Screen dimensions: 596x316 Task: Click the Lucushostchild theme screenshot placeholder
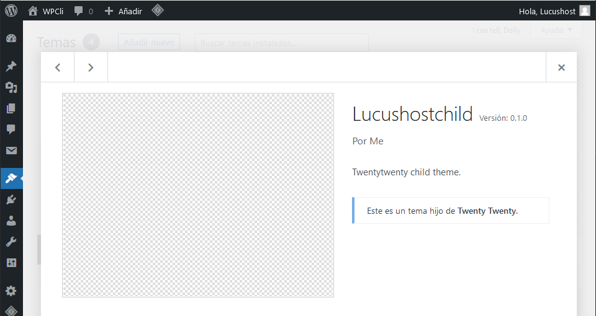[198, 195]
